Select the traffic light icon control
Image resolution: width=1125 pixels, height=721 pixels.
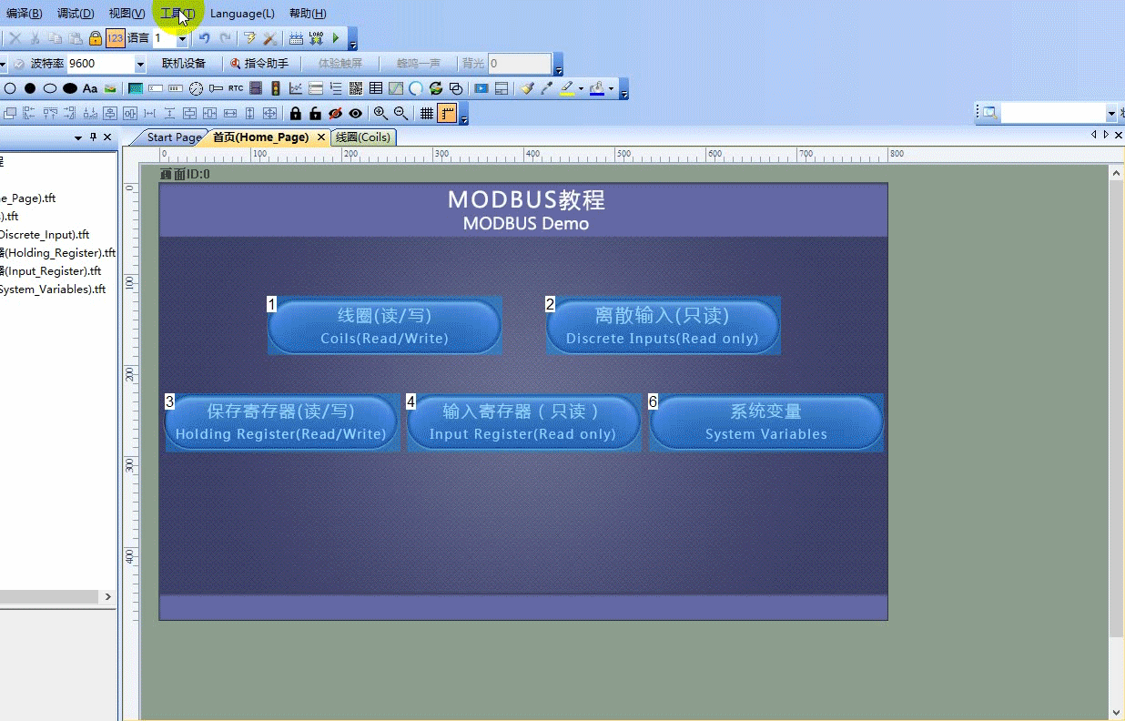[x=276, y=88]
